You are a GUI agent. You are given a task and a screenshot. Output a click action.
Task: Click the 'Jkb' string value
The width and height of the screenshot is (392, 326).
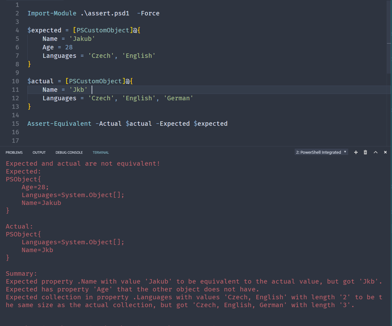click(78, 90)
